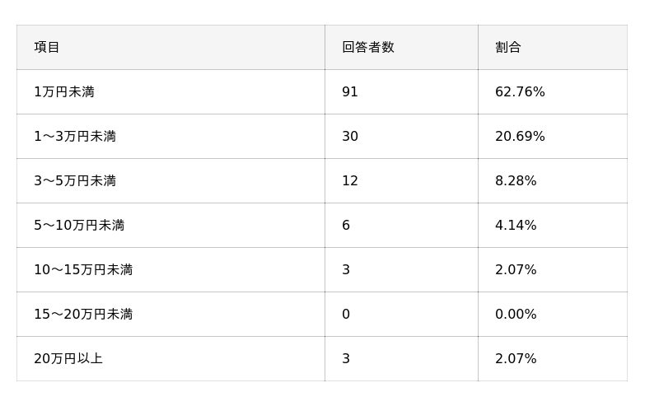Select the 5〜10万円未満 row label

(79, 226)
